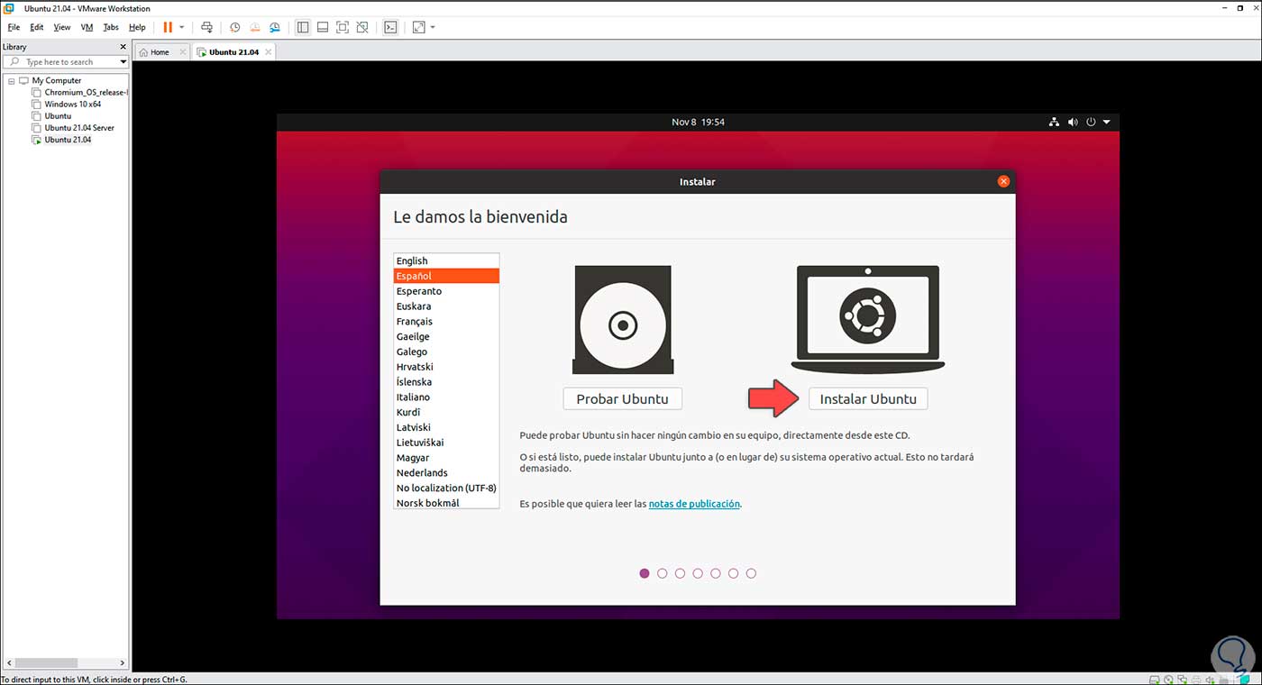This screenshot has width=1262, height=685.
Task: Enter full screen mode from the toolbar
Action: click(343, 27)
